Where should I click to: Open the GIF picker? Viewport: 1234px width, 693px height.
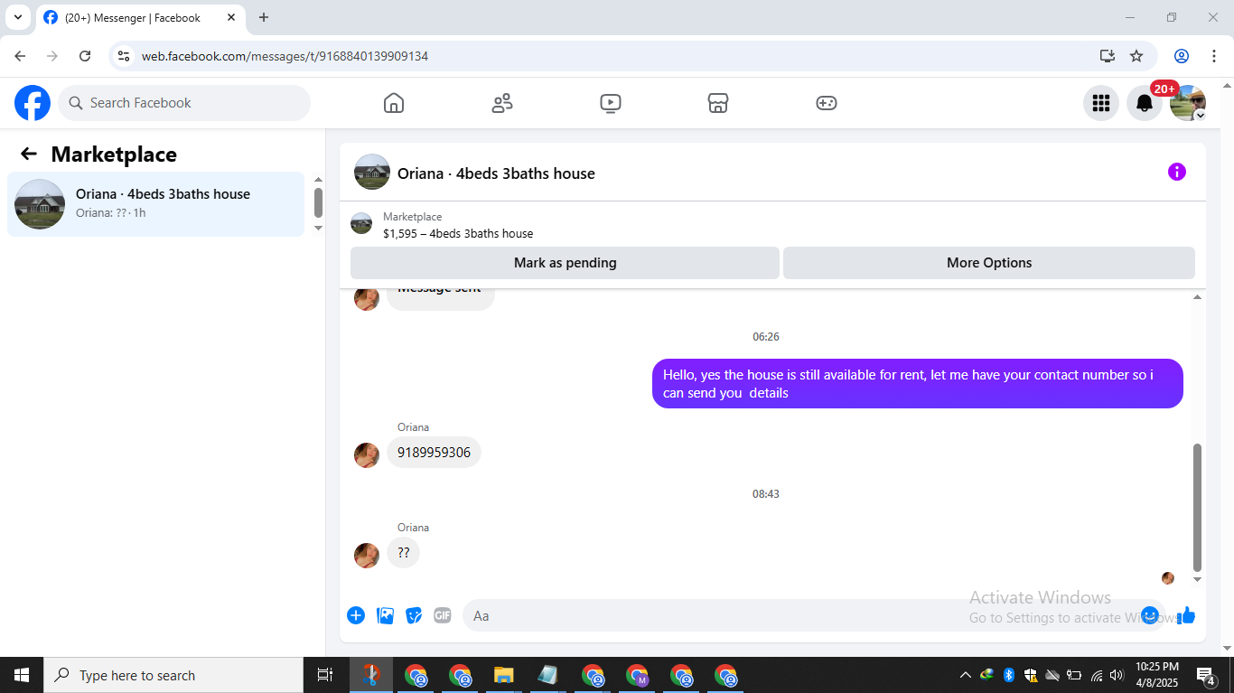[443, 615]
